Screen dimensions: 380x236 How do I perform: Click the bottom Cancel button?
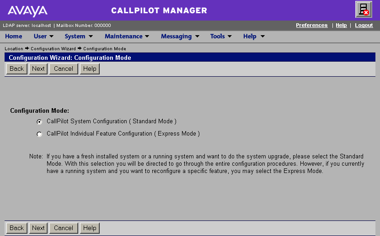64,228
